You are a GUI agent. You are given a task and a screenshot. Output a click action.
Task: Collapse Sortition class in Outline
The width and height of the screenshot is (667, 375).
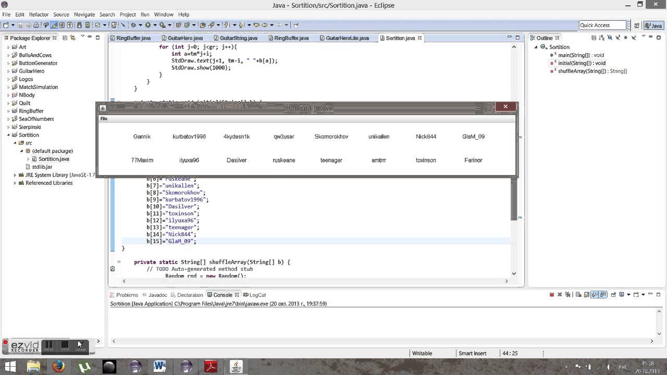tap(536, 47)
